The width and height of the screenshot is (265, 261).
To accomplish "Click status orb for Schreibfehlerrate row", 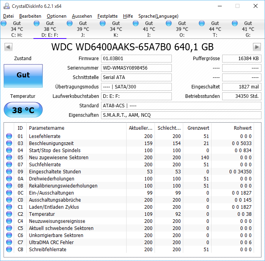I will click(9, 249).
